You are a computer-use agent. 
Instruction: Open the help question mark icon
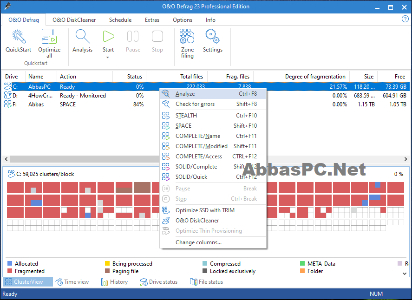tap(405, 19)
